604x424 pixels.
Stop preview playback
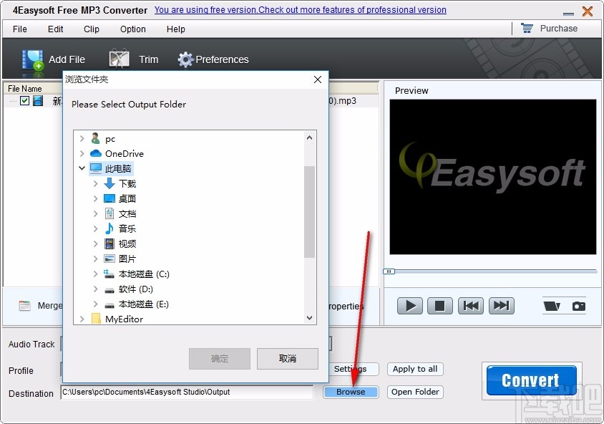coord(439,305)
